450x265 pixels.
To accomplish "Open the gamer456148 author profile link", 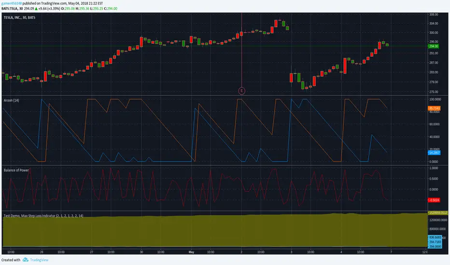I will tap(12, 3).
